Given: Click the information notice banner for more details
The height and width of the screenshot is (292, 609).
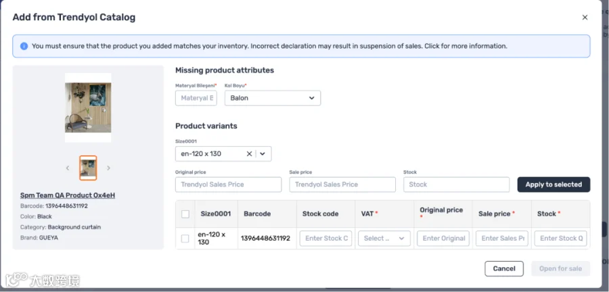Looking at the screenshot, I should point(301,46).
